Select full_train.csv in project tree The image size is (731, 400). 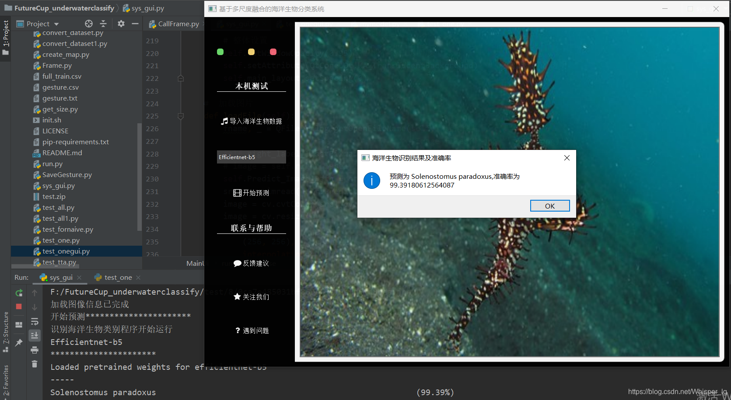tap(62, 77)
